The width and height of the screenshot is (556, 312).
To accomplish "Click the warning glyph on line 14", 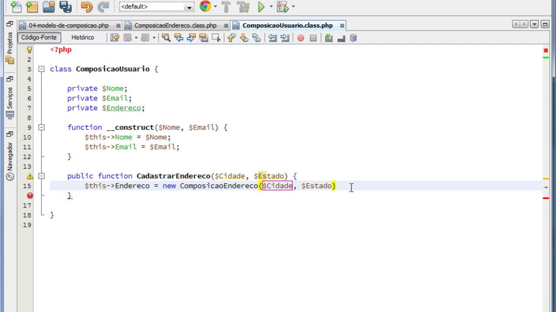I will 30,176.
